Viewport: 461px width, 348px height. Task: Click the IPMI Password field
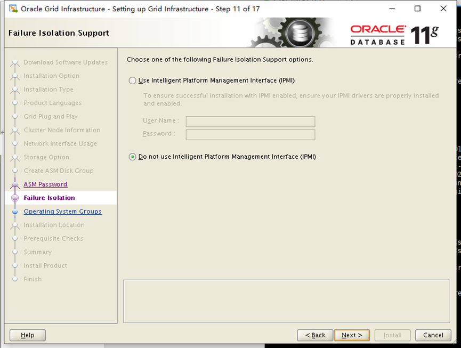[x=250, y=135]
